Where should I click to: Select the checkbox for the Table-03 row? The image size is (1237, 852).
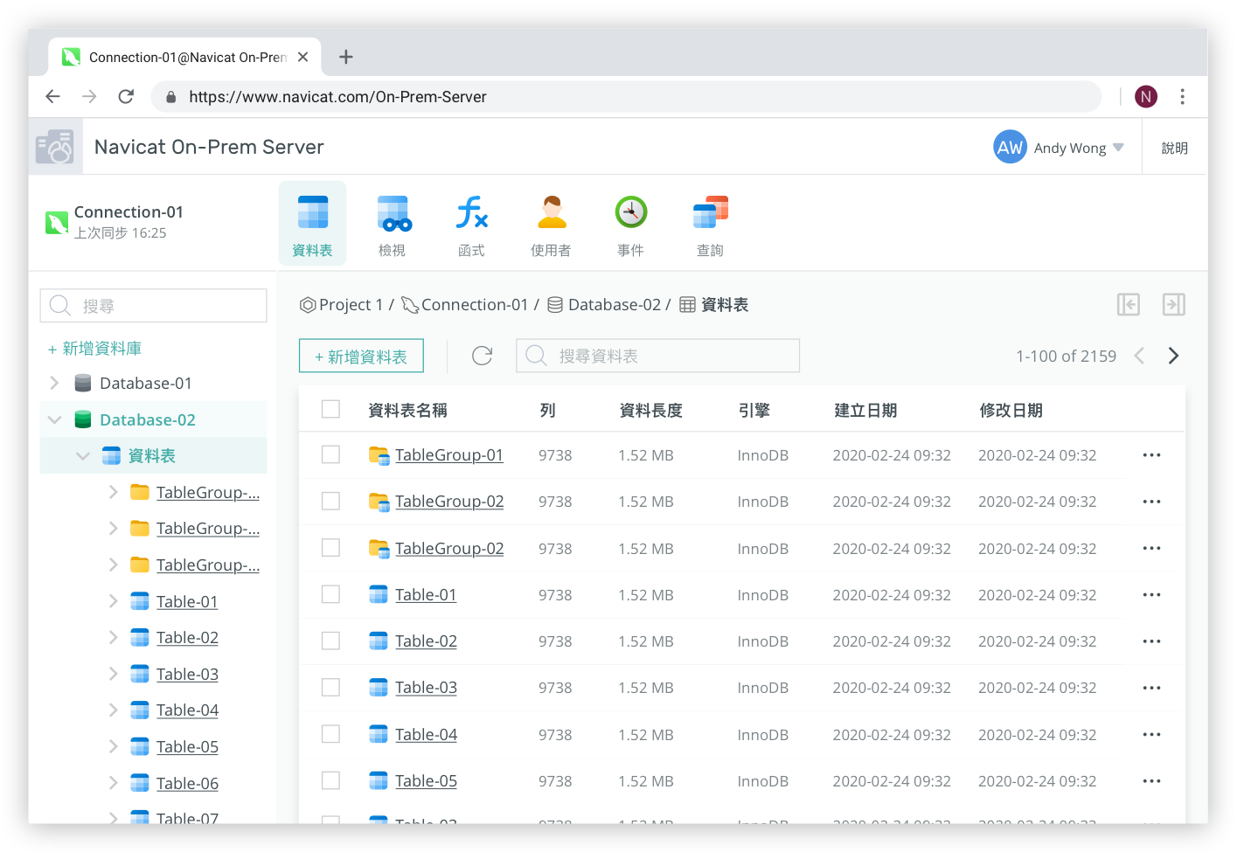click(x=330, y=688)
